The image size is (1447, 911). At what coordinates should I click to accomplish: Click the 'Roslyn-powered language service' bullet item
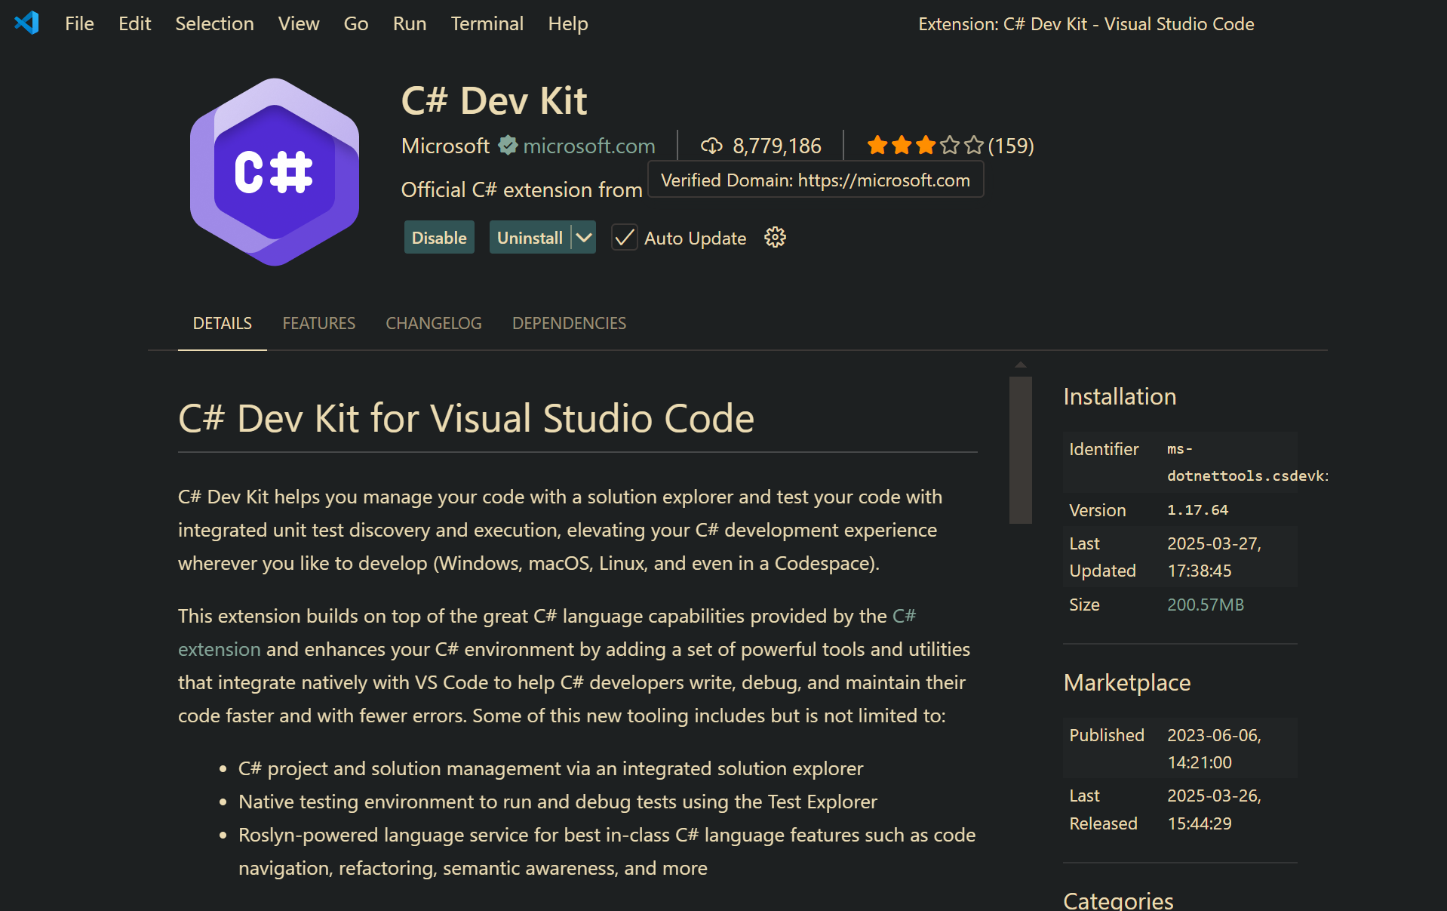pyautogui.click(x=607, y=851)
